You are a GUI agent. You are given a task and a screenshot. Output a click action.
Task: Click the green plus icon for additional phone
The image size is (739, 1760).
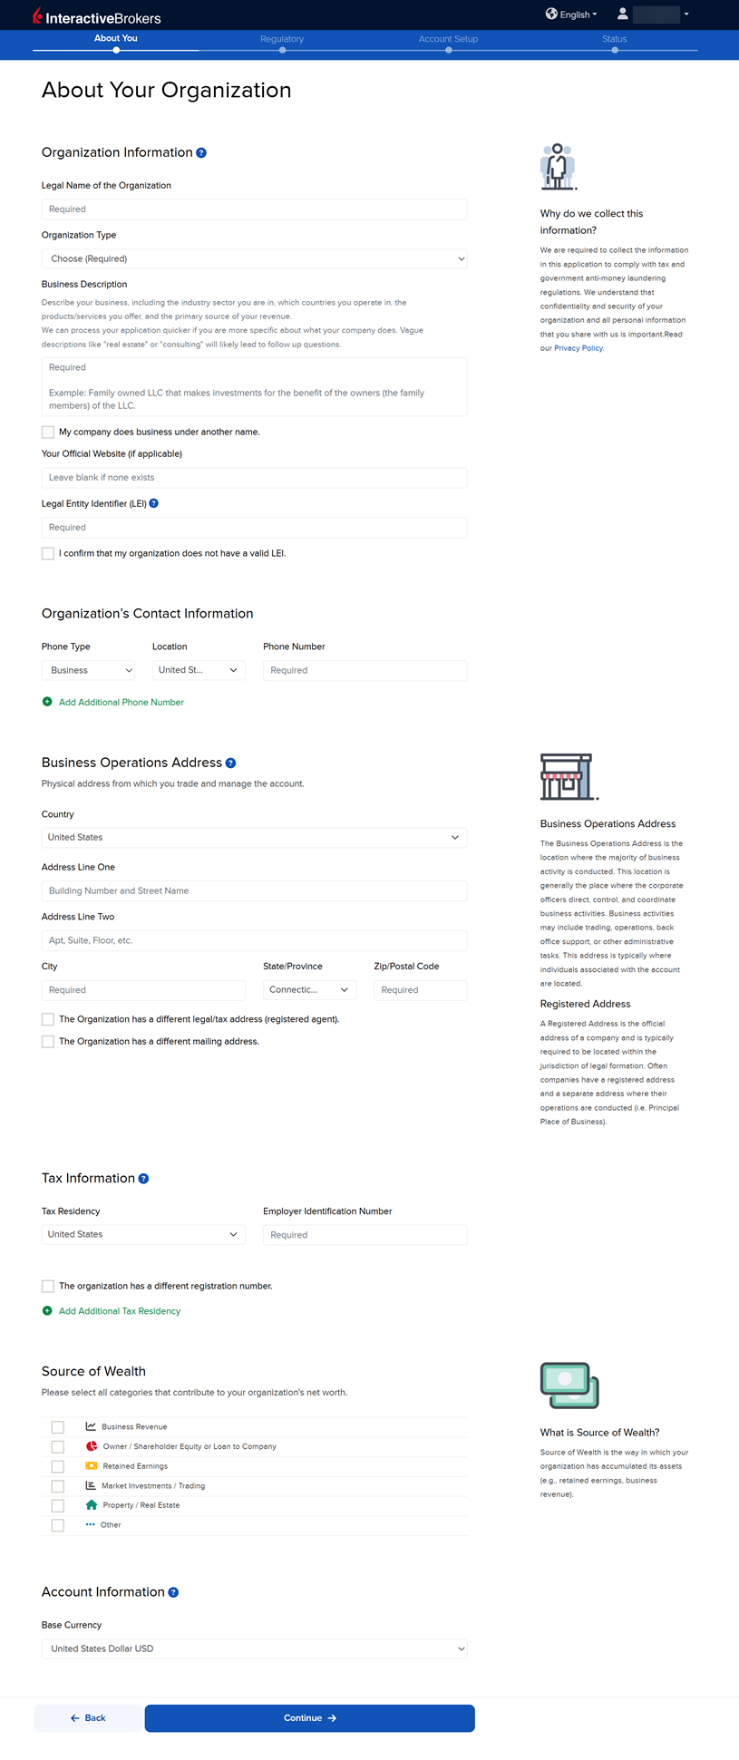(47, 702)
